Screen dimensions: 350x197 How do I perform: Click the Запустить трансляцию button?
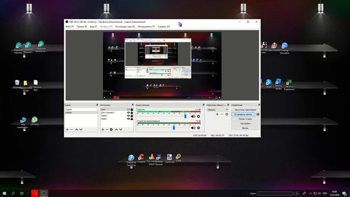tap(246, 110)
